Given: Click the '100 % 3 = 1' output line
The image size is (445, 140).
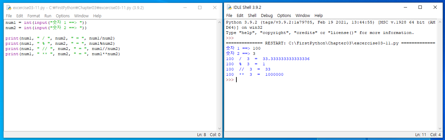Looking at the screenshot, I should (246, 64).
